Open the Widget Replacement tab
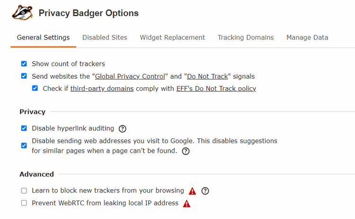Screen dimensions: 355x219 point(172,37)
